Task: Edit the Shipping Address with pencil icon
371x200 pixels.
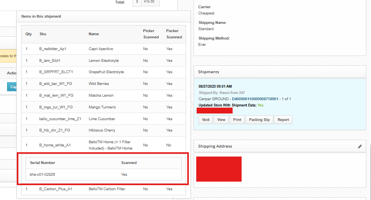Action: point(360,146)
